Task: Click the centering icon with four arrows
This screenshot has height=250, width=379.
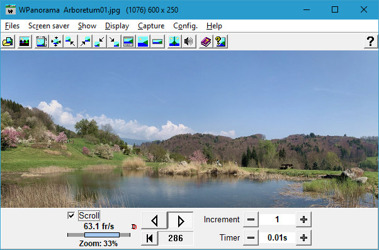Action: (x=56, y=42)
